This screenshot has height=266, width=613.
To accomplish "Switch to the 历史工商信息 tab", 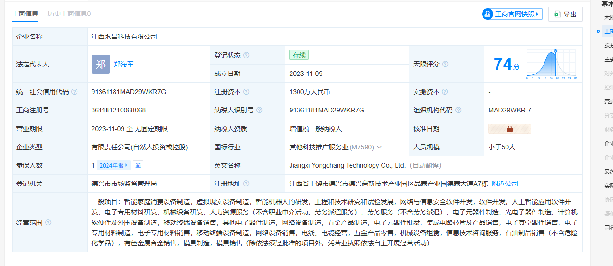I will pos(69,14).
